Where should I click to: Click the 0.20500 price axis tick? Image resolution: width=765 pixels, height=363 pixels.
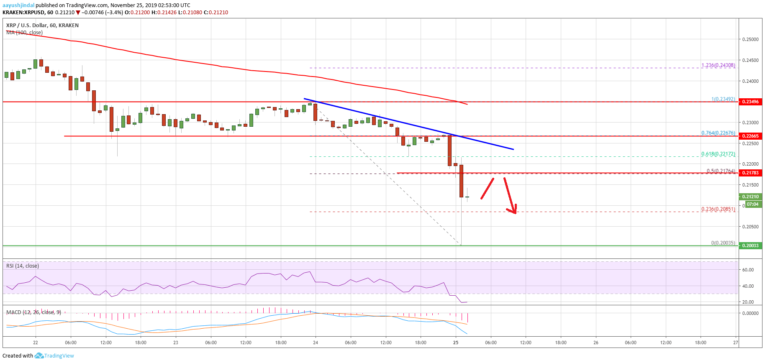point(750,227)
